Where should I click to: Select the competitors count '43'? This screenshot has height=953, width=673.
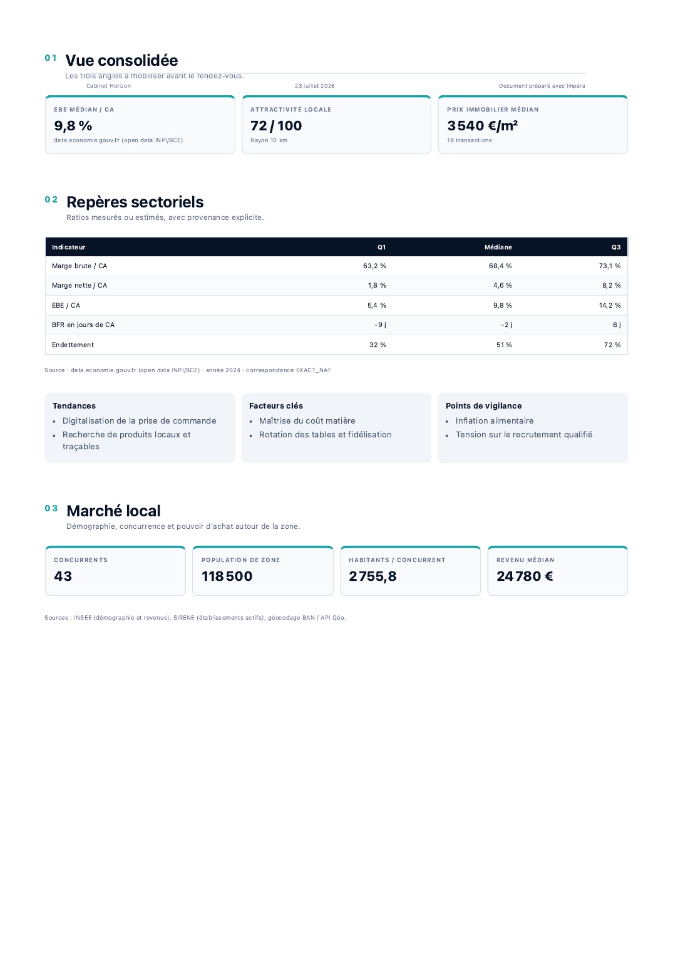(63, 576)
